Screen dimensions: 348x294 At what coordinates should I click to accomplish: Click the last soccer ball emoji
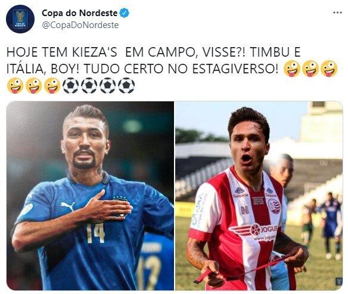[x=126, y=85]
